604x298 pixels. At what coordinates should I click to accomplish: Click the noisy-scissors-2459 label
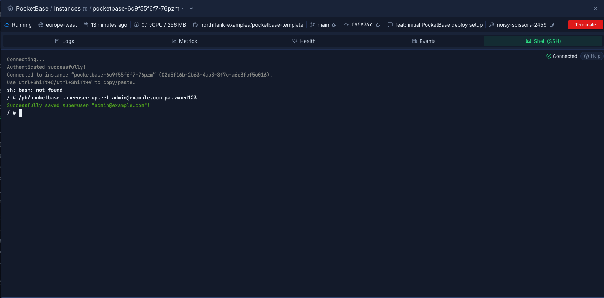pyautogui.click(x=522, y=25)
